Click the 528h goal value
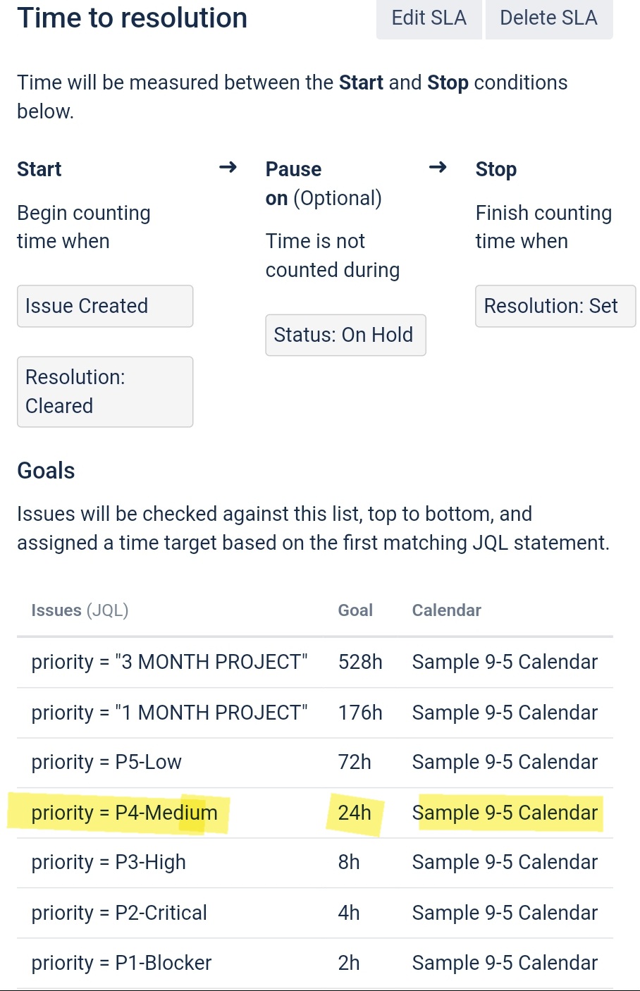The height and width of the screenshot is (991, 640). click(x=360, y=662)
